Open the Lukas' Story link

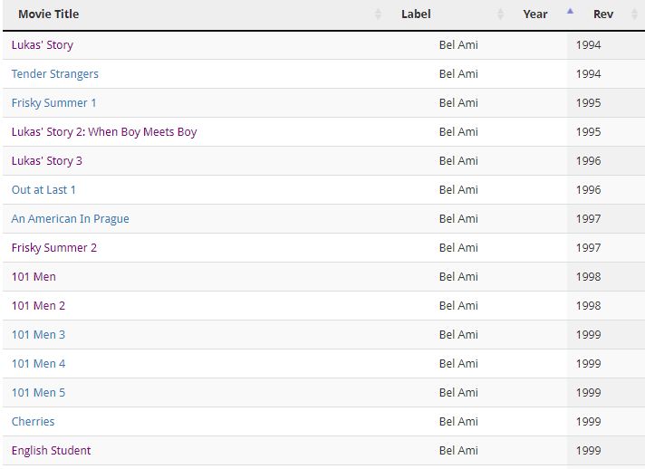click(43, 44)
